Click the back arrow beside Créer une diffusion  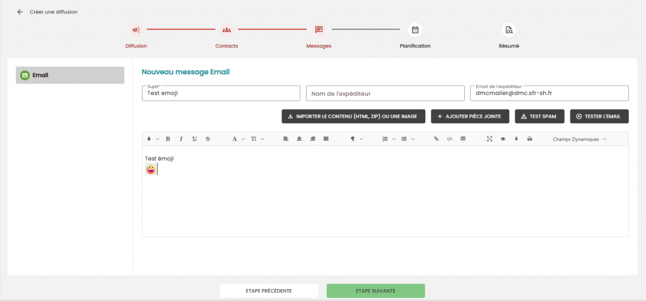click(x=20, y=12)
